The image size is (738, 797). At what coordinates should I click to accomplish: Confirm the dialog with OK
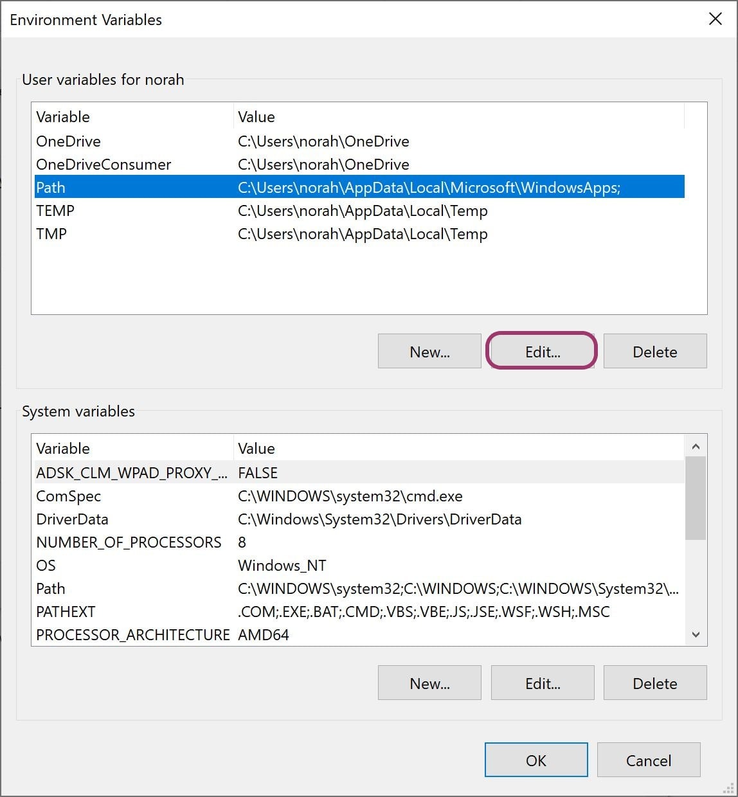pos(536,760)
